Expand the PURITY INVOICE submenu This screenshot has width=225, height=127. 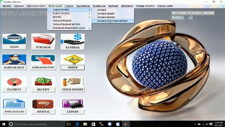(70, 13)
